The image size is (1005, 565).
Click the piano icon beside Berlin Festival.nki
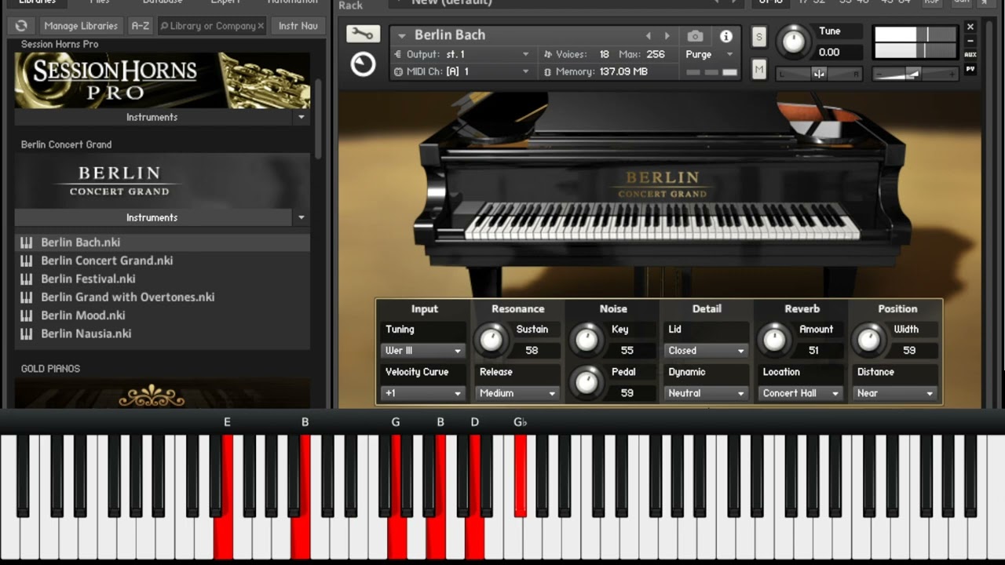click(27, 279)
